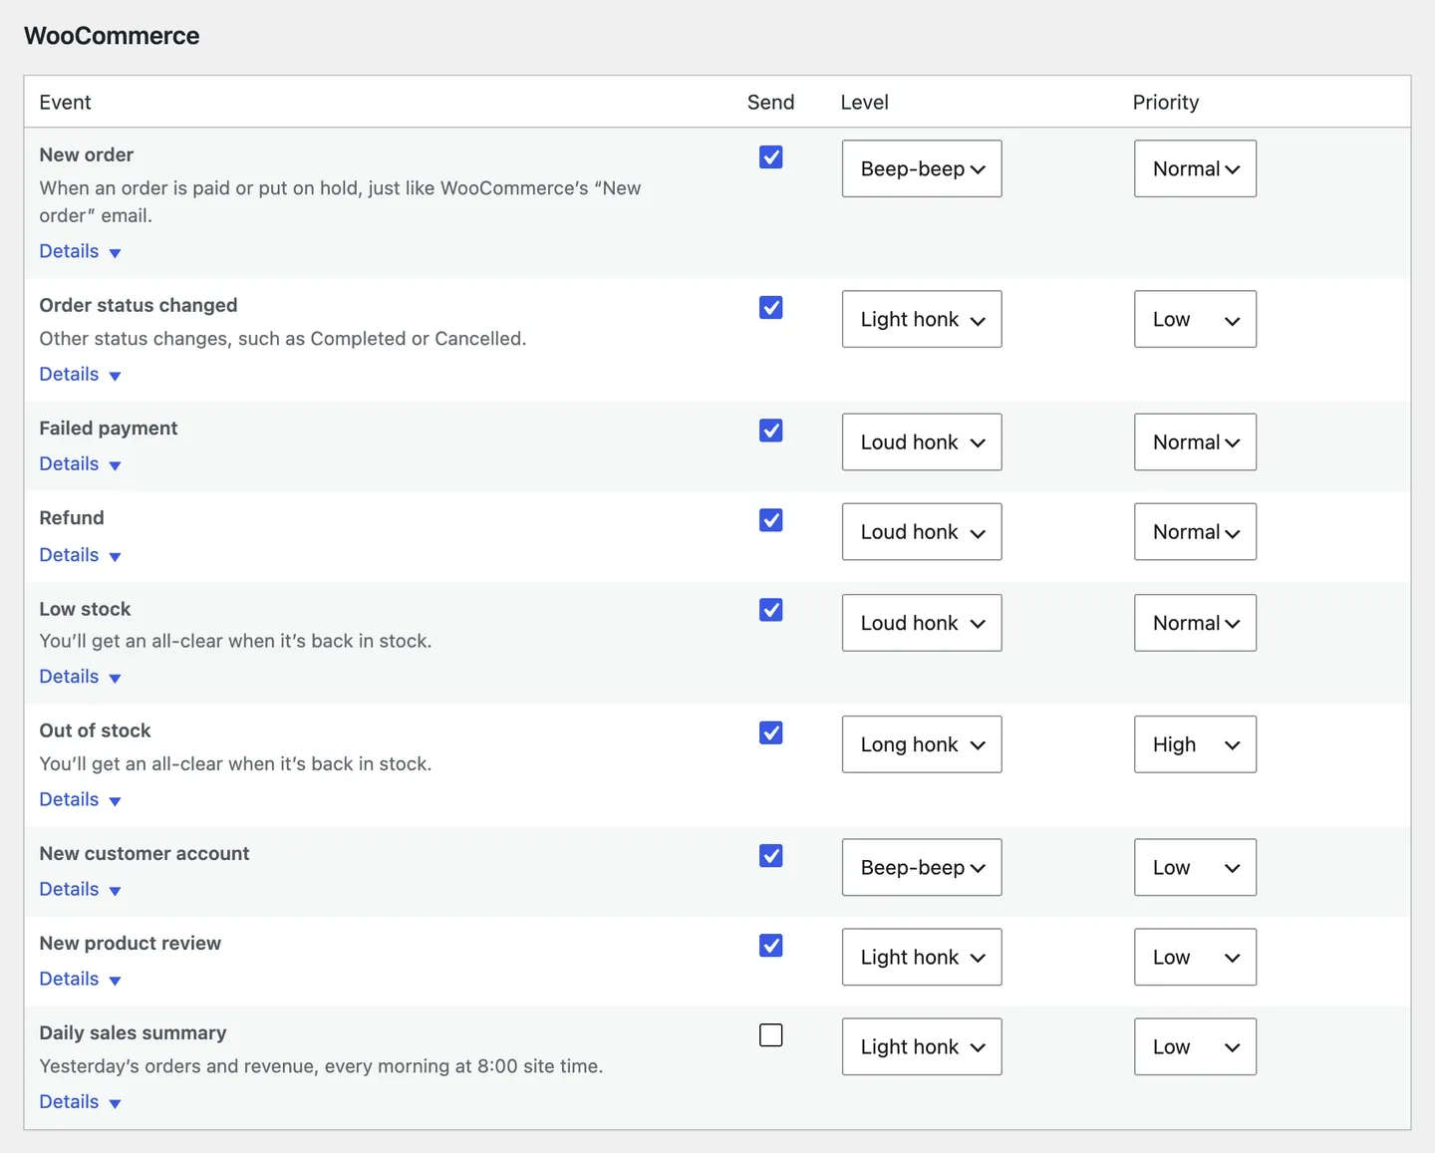Change High priority for Out of stock

click(1195, 744)
